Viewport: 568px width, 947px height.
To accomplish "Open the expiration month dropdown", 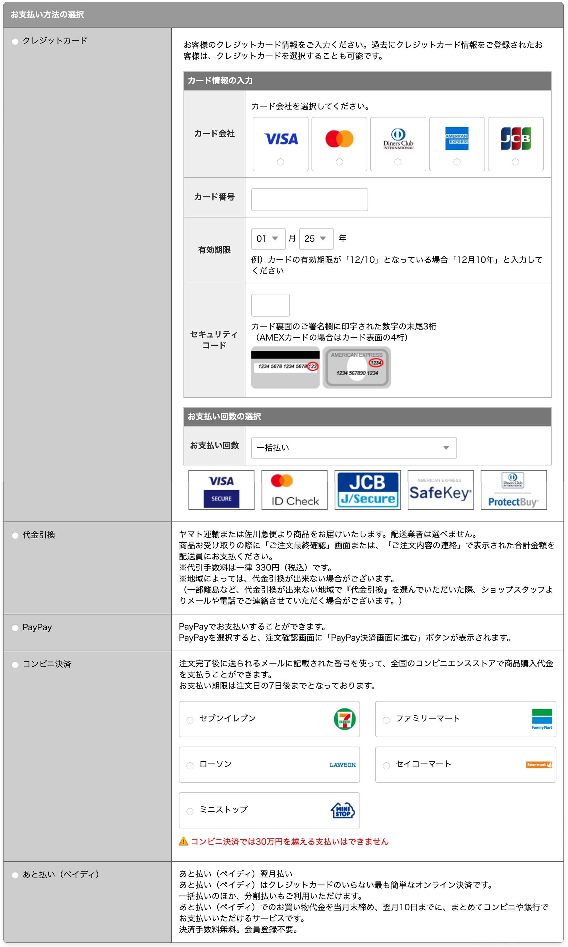I will [268, 239].
